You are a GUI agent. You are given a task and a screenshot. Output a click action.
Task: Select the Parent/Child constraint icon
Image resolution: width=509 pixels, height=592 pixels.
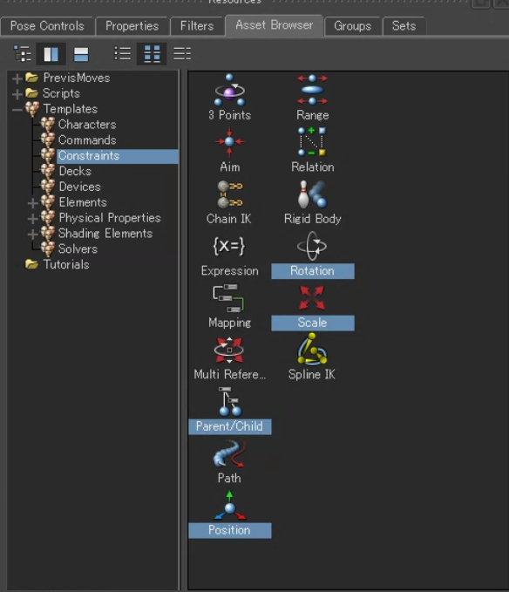tap(229, 402)
